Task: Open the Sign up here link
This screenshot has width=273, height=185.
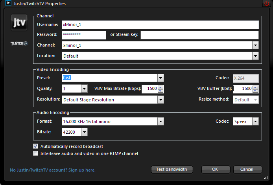Action: (x=82, y=170)
